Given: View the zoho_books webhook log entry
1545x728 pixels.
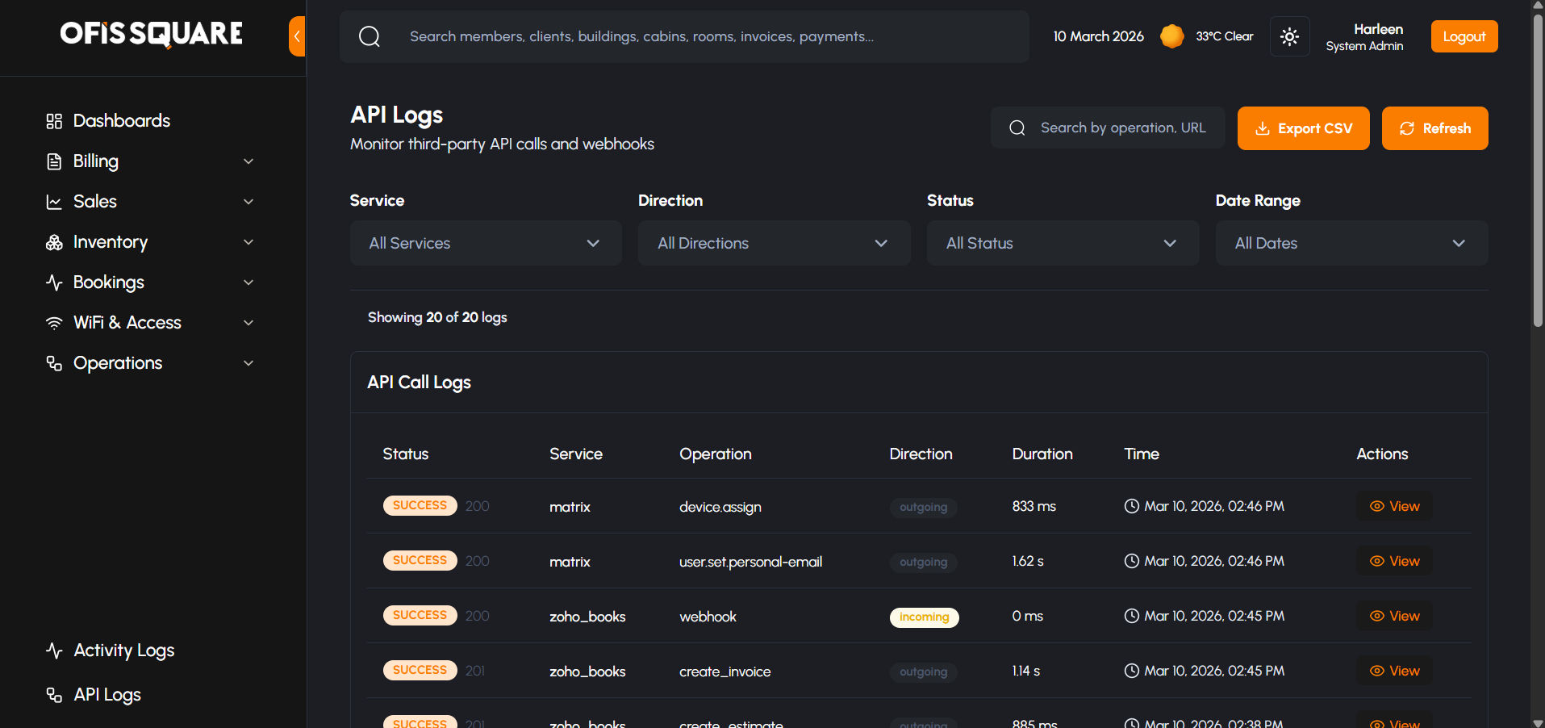Looking at the screenshot, I should [1394, 616].
